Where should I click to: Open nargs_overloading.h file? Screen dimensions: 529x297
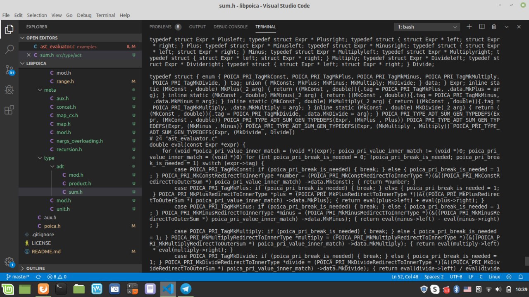click(80, 141)
